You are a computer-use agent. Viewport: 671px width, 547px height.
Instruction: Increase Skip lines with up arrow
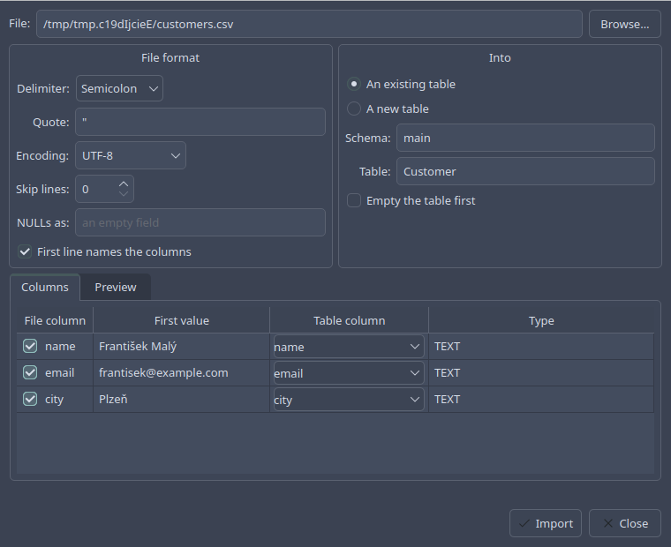point(124,184)
